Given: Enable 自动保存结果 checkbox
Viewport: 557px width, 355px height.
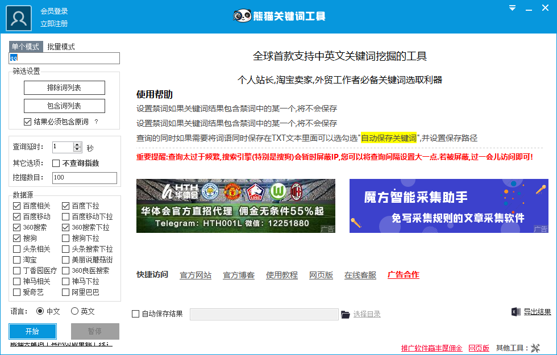Looking at the screenshot, I should coord(135,314).
